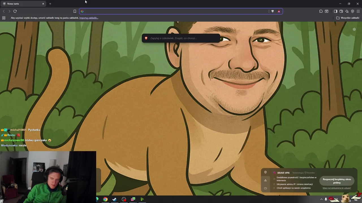Open the pink-green app icon on the taskbar
Screen dimensions: 362x203
pos(133,199)
